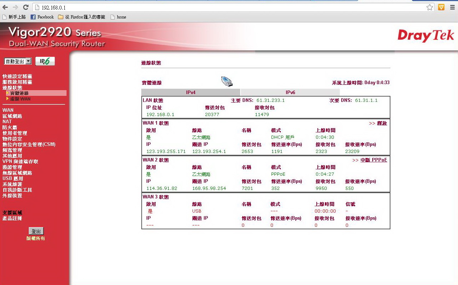Select 實體連線 submenu item

coord(19,93)
